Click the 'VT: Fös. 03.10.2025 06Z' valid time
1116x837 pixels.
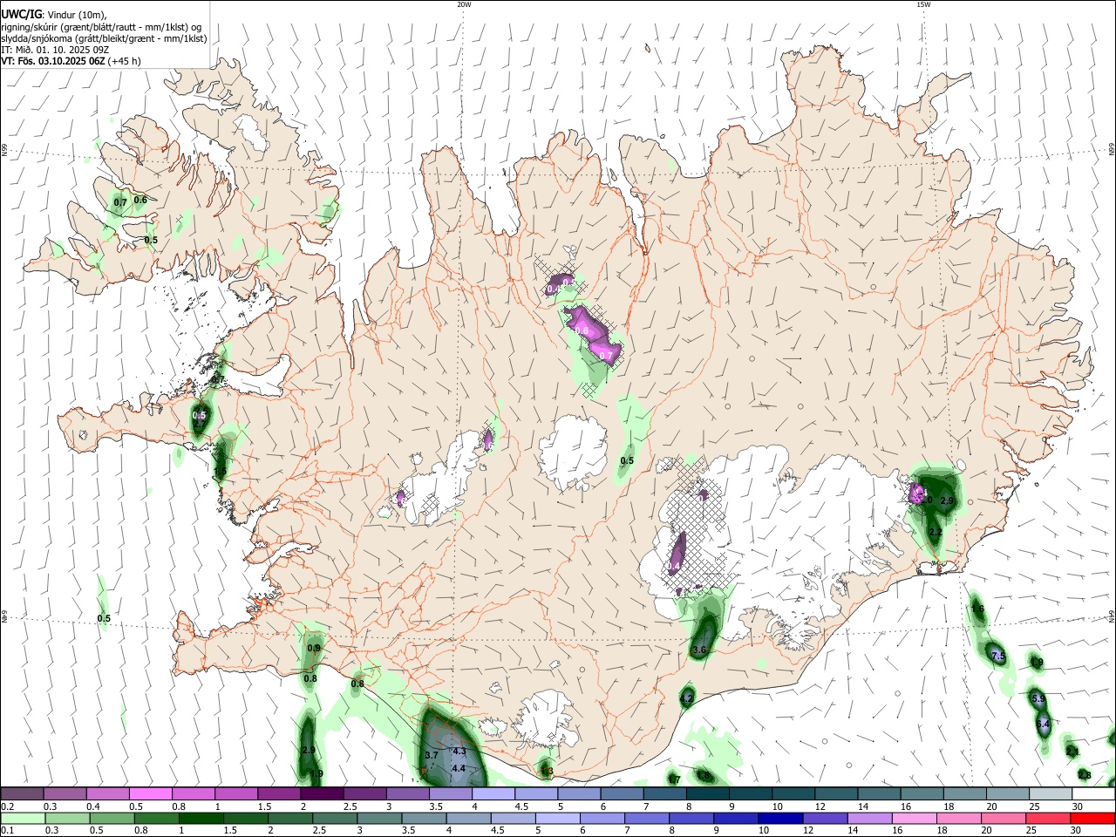[53, 61]
